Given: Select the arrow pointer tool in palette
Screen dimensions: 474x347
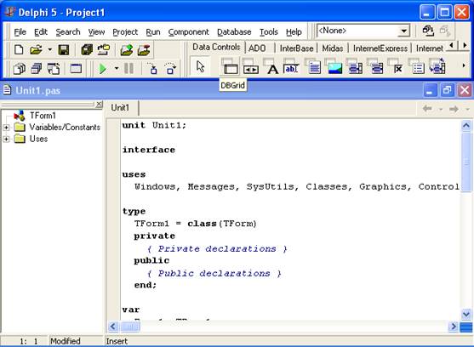Looking at the screenshot, I should [200, 66].
